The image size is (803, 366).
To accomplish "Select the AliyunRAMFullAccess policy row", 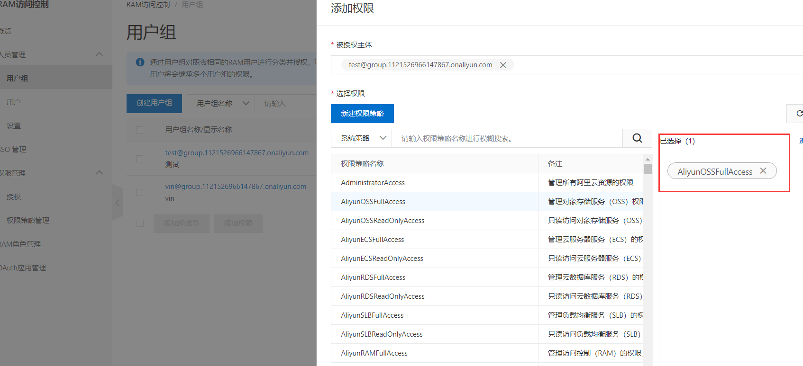I will pyautogui.click(x=487, y=353).
